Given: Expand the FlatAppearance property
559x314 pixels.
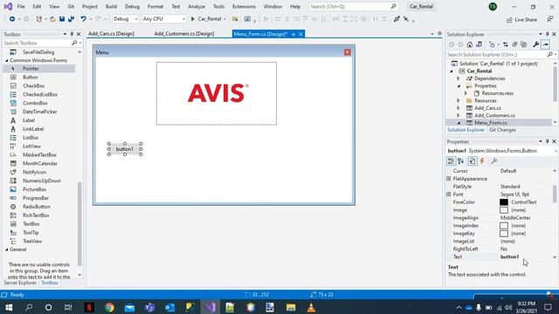Looking at the screenshot, I should click(448, 179).
